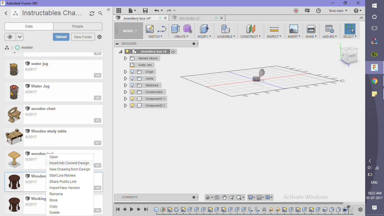Collapse the Jewellery box v4 root node
The height and width of the screenshot is (216, 384).
click(120, 51)
